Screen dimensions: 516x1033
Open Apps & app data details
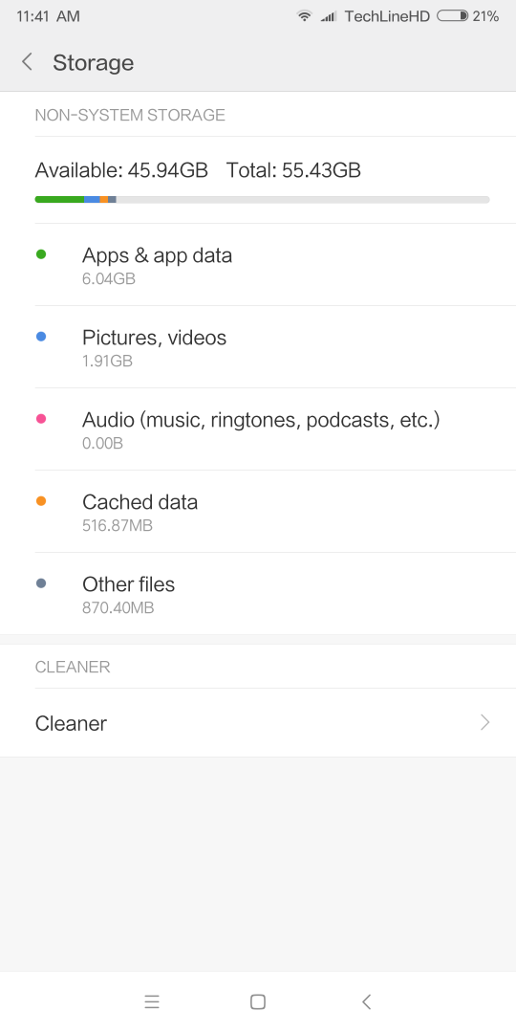tap(258, 265)
